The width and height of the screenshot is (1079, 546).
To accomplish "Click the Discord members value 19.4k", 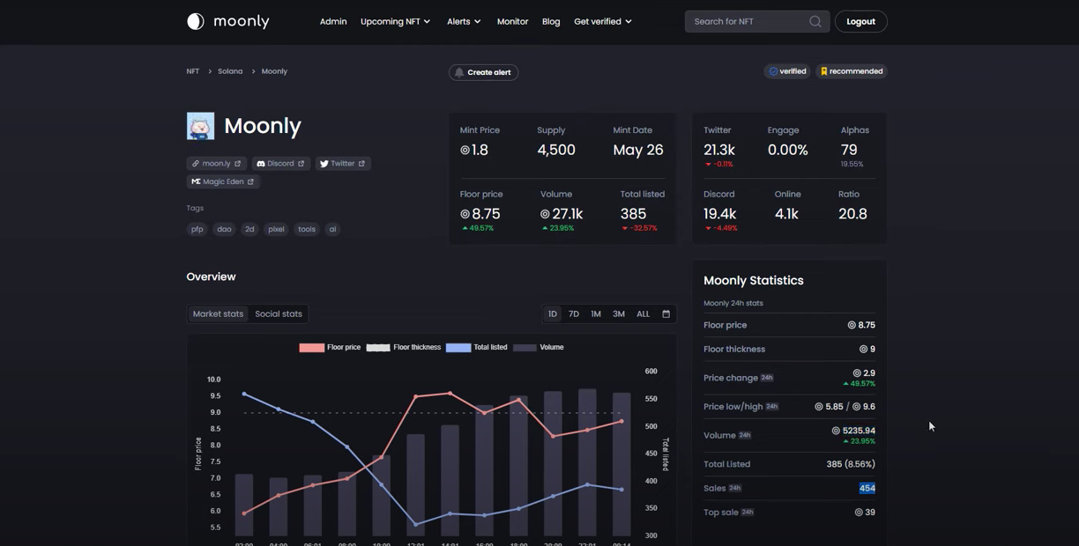I will tap(719, 214).
